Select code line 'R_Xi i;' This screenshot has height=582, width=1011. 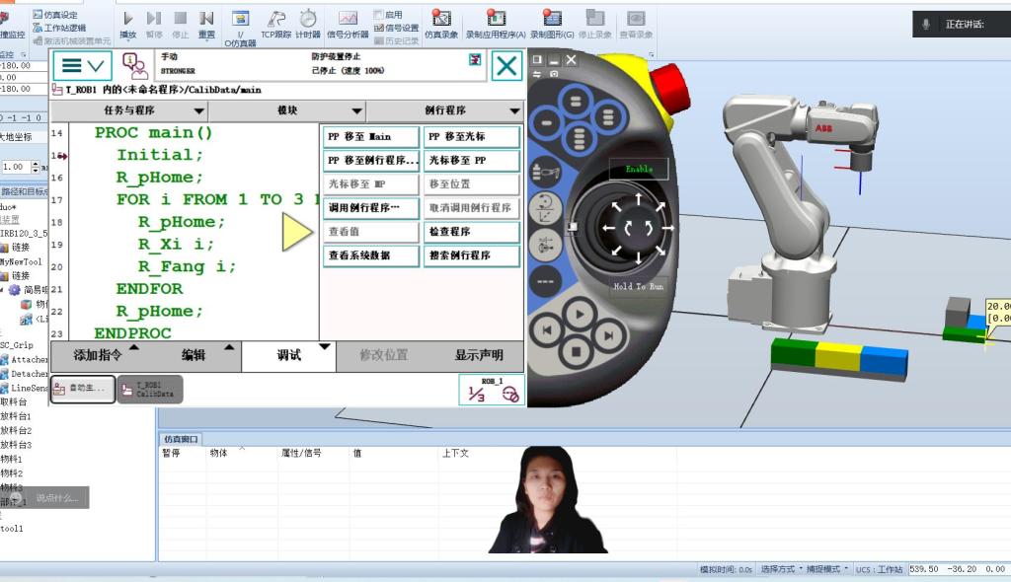176,245
